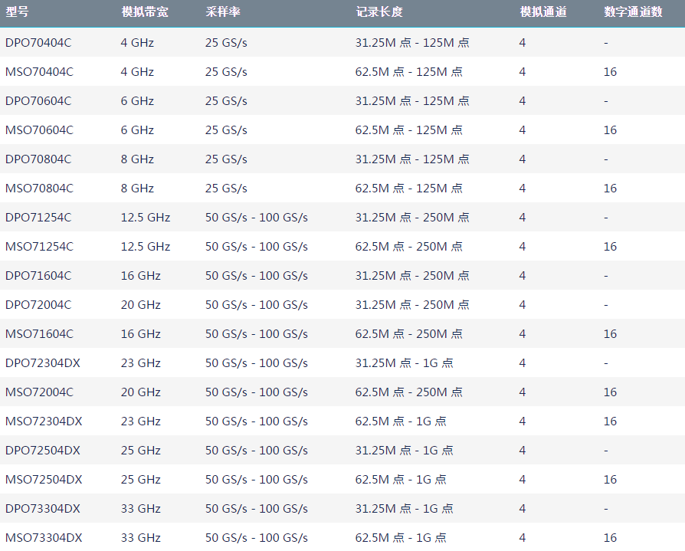Click the sample rate cell for MSO70404C
The height and width of the screenshot is (551, 685).
coord(226,72)
